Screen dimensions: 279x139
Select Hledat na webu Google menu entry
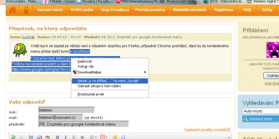[110, 81]
